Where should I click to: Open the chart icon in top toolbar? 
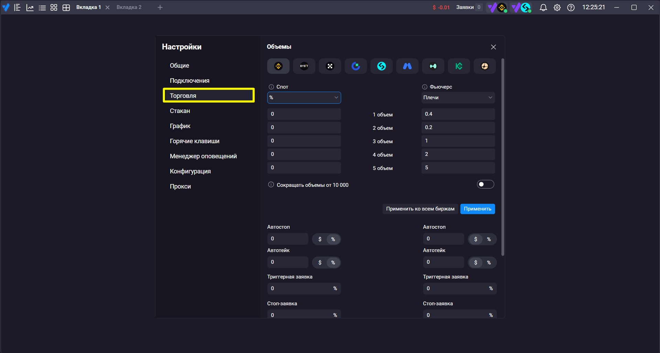30,8
